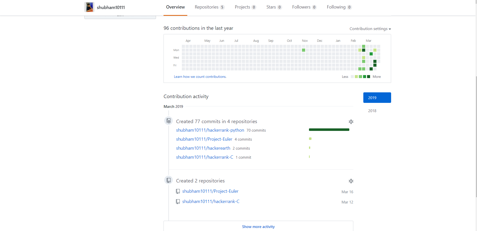Click the commits timeline icon
This screenshot has height=231, width=477.
[x=169, y=121]
